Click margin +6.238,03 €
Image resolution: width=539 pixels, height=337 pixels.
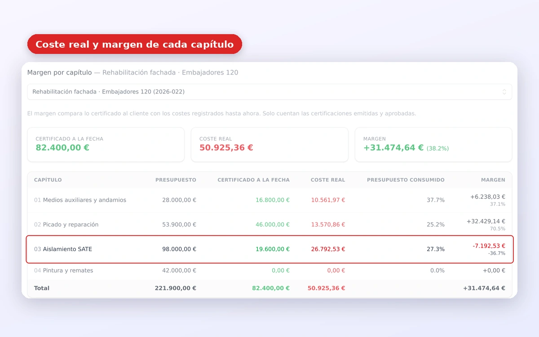click(488, 196)
